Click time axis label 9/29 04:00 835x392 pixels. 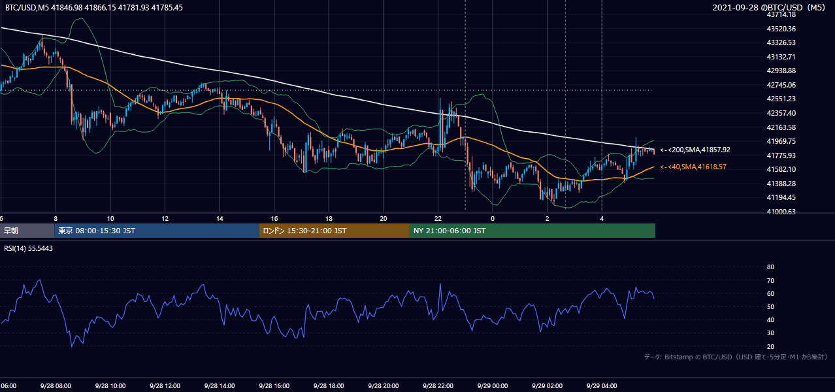pos(601,385)
